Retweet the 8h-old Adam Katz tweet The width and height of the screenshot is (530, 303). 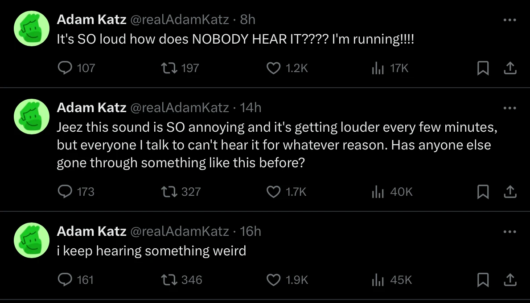[169, 68]
